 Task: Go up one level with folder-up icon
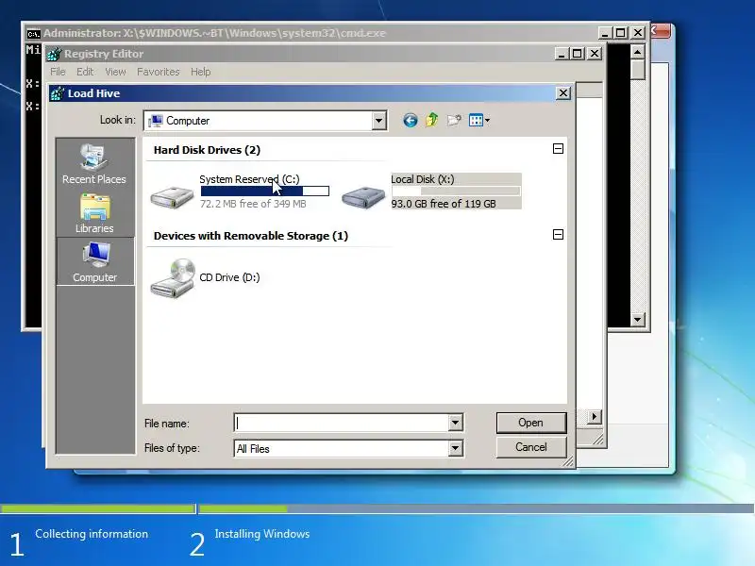(x=432, y=120)
